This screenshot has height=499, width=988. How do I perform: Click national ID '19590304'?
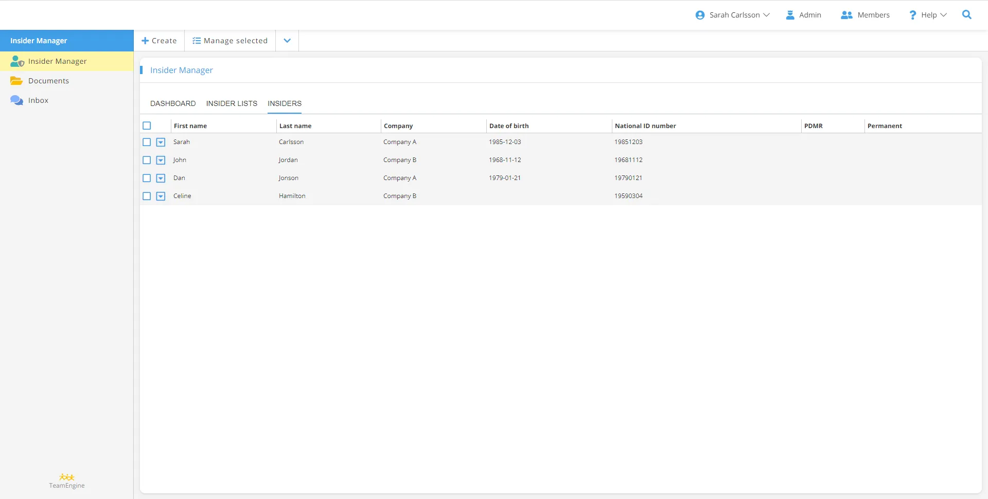pos(628,196)
